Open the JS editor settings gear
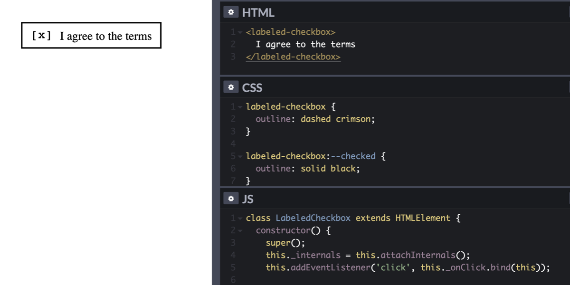This screenshot has width=570, height=285. pyautogui.click(x=230, y=199)
